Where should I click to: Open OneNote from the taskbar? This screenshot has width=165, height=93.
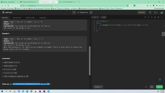(40, 91)
